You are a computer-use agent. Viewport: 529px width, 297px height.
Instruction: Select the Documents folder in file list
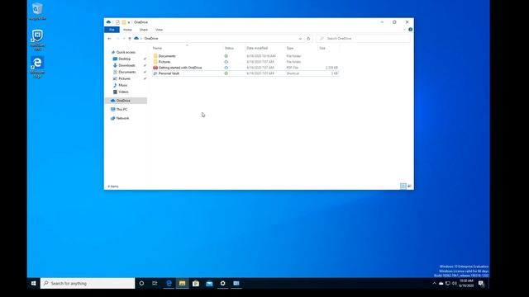click(167, 56)
